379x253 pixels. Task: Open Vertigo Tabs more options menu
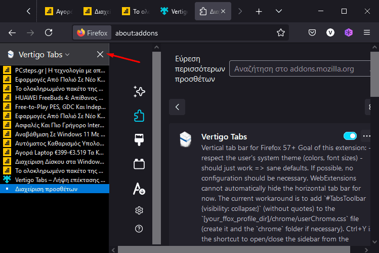[366, 136]
